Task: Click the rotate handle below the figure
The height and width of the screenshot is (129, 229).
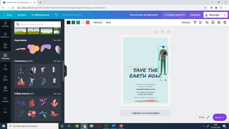Action: click(161, 80)
